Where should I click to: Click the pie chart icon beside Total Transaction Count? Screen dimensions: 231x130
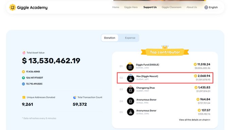[x=75, y=97]
